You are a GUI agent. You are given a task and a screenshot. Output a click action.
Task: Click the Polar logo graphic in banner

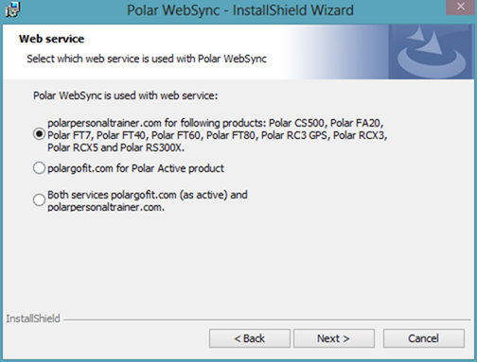tap(432, 52)
